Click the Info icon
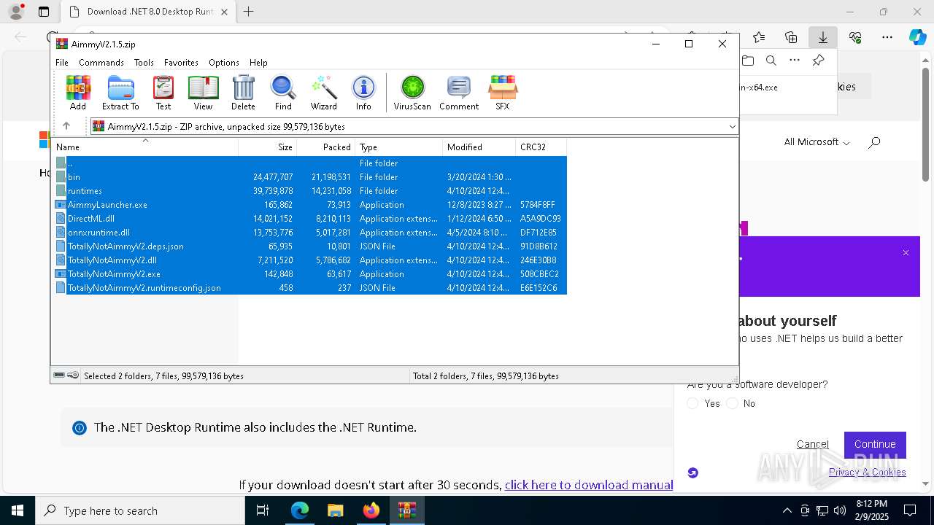The width and height of the screenshot is (934, 525). click(x=363, y=93)
